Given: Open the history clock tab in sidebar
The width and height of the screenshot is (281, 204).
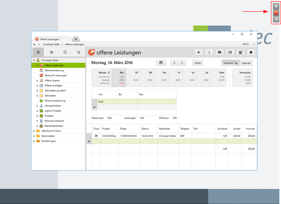Looking at the screenshot, I should point(65,52).
